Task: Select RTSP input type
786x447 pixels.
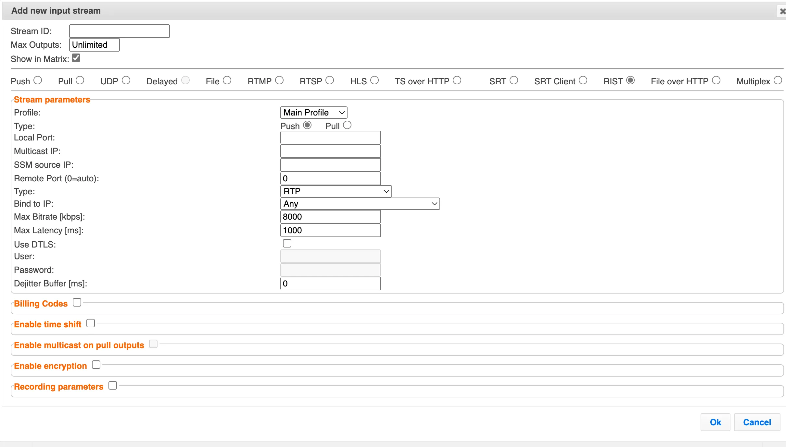Action: 330,80
